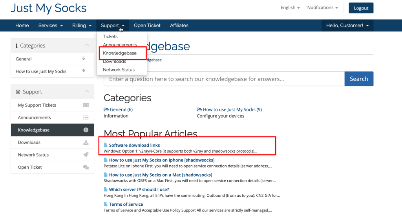Viewport: 402px width, 221px height.
Task: Collapse the Support sidebar panel chevron
Action: pyautogui.click(x=87, y=91)
